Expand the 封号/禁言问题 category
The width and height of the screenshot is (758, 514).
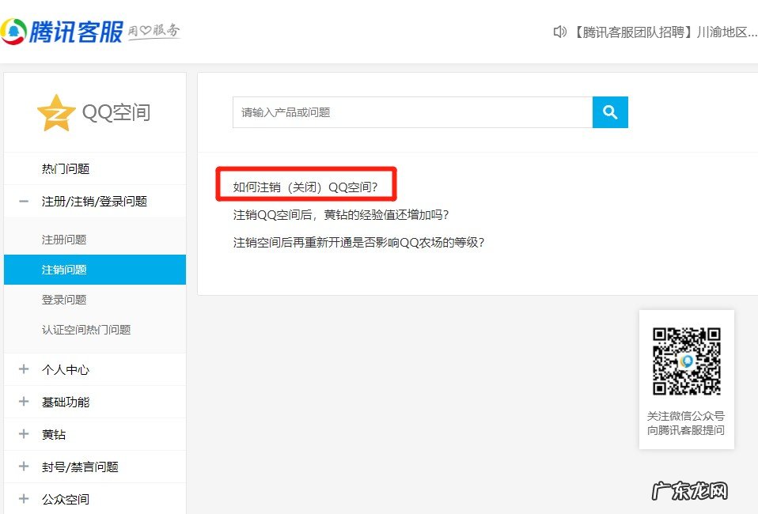(x=24, y=467)
